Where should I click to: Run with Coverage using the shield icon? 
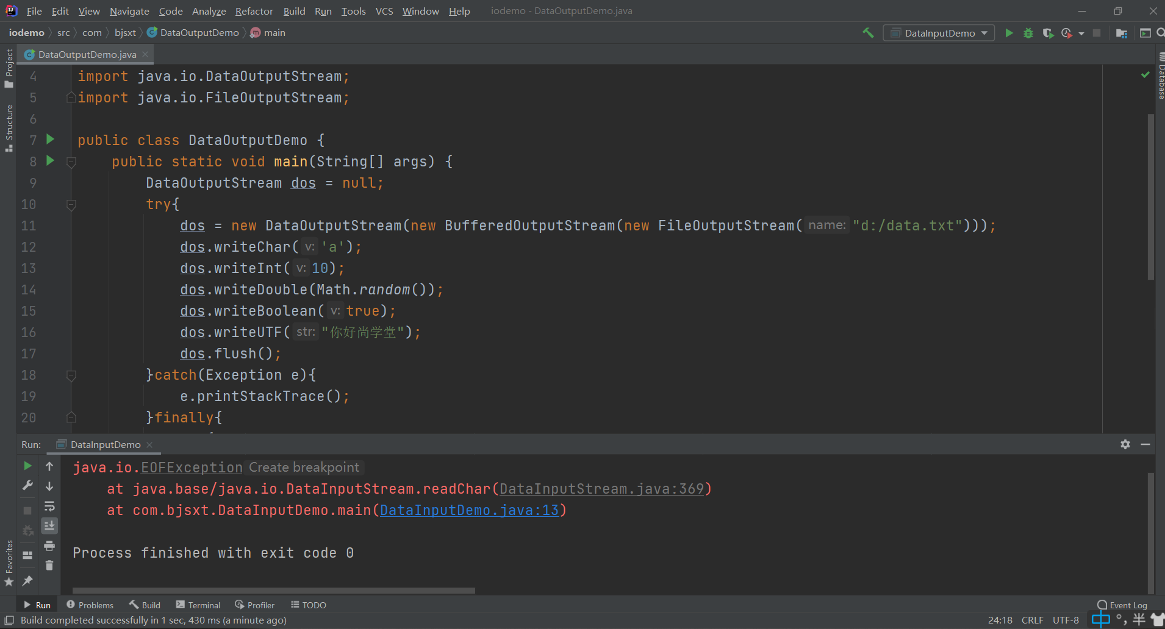pyautogui.click(x=1048, y=33)
